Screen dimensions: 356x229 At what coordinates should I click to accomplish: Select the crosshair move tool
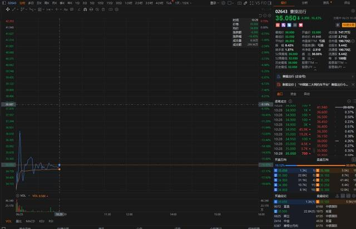(x=8, y=9)
